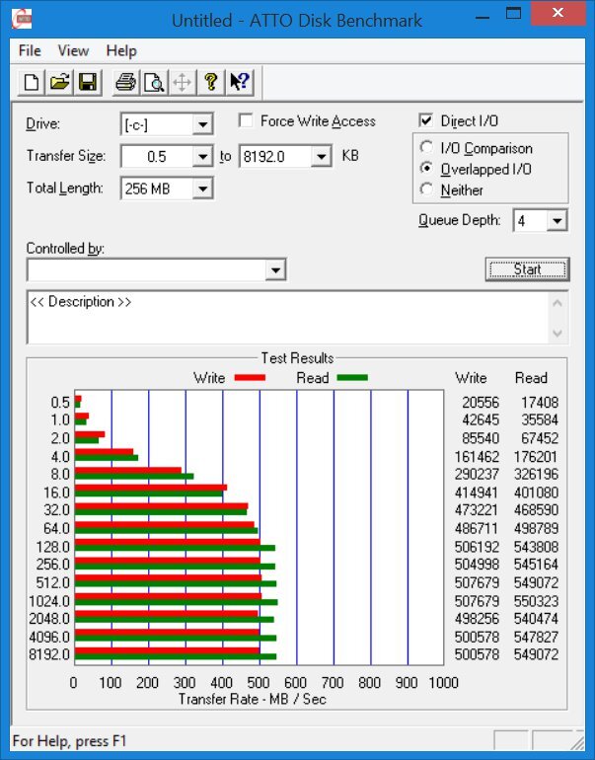This screenshot has height=760, width=595.
Task: Click read value 547827
Action: click(x=537, y=637)
